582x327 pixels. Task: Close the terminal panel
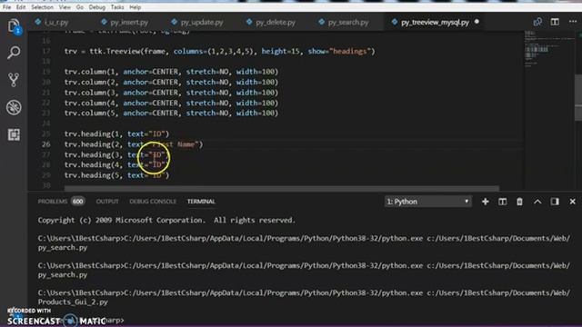coord(572,202)
